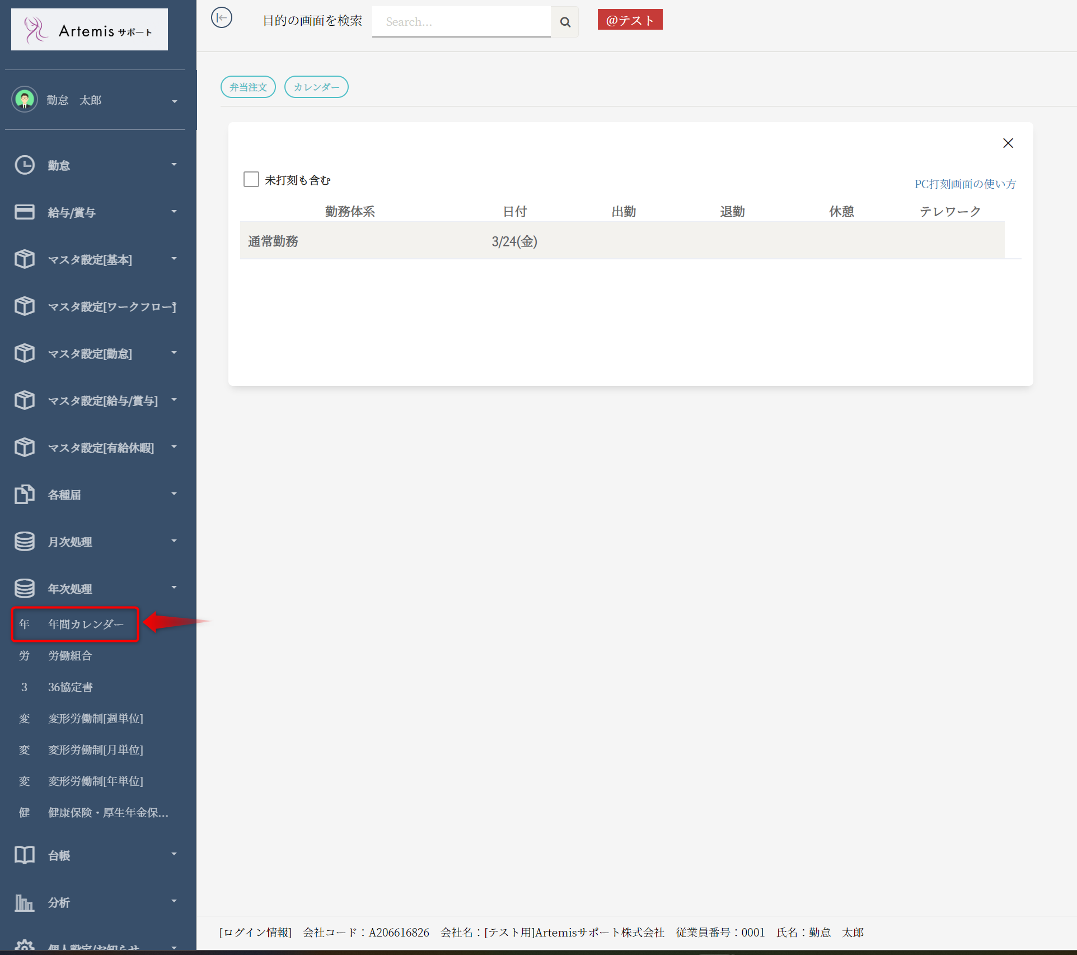Click the bar chart icon for 分析
The width and height of the screenshot is (1077, 955).
click(25, 902)
